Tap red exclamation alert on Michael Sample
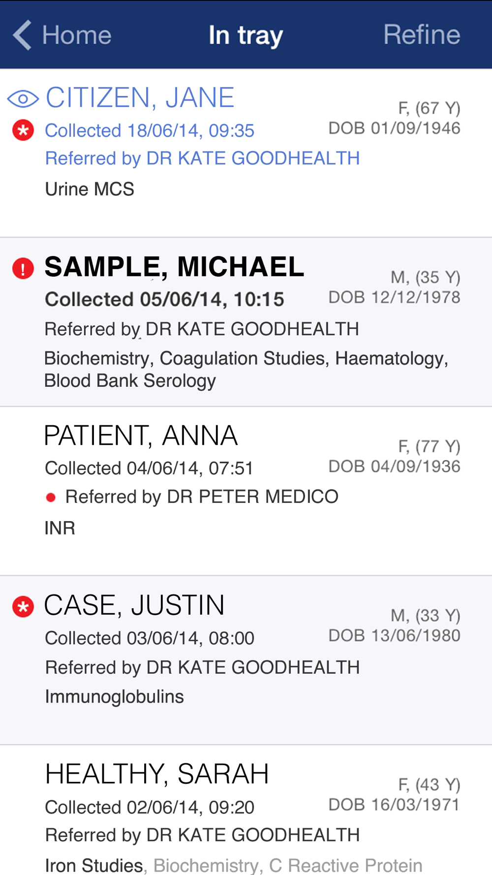The image size is (492, 875). tap(23, 269)
